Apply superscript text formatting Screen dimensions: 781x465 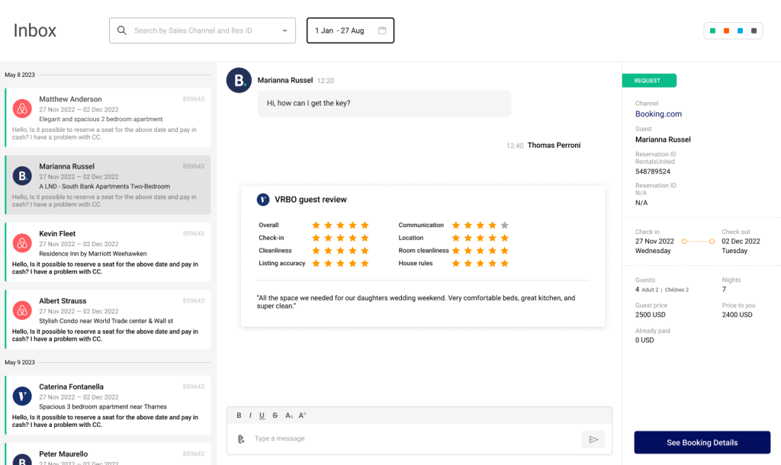point(302,415)
